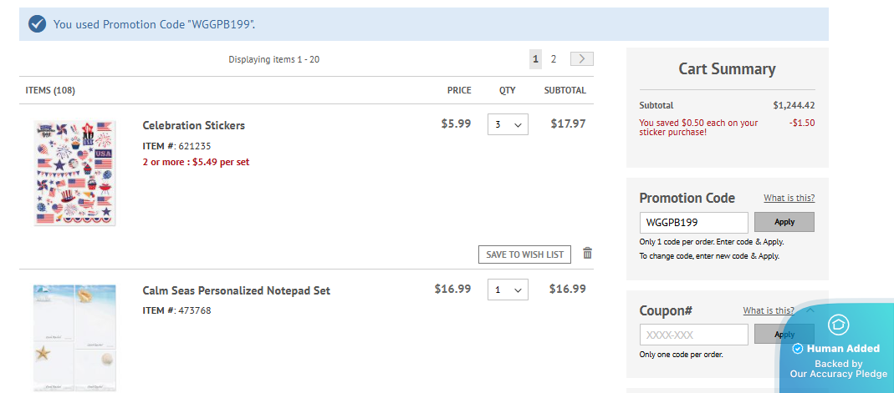Open quantity dropdown for Celebration Stickers
894x393 pixels.
point(508,124)
